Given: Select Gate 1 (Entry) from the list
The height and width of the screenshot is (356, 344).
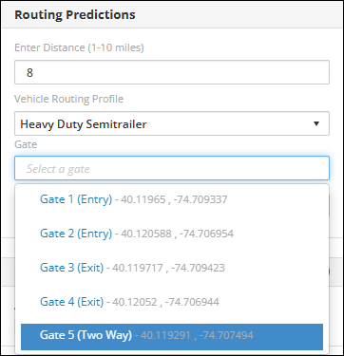Looking at the screenshot, I should point(172,199).
